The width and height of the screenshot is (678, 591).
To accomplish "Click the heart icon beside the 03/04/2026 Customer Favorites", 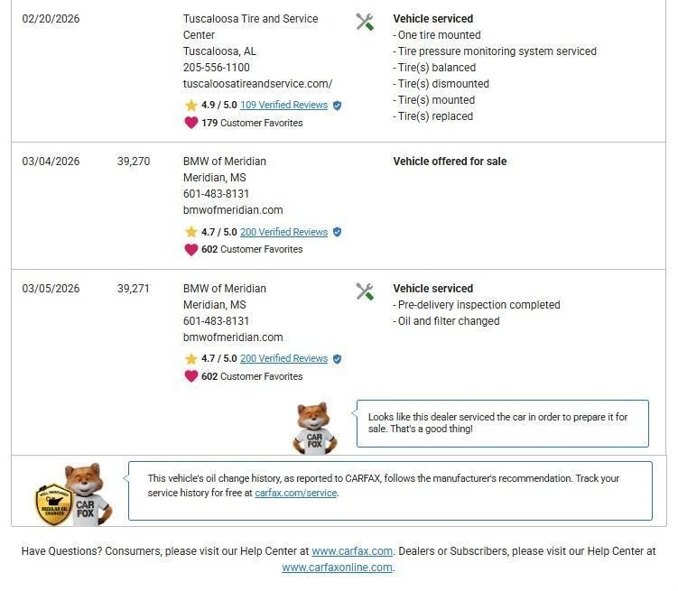I will coord(190,250).
